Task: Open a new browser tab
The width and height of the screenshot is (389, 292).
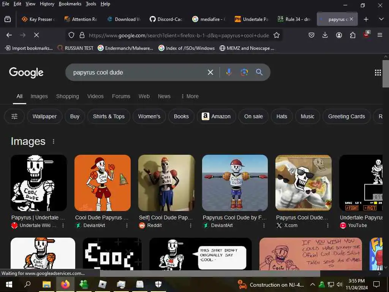Action: [x=366, y=19]
